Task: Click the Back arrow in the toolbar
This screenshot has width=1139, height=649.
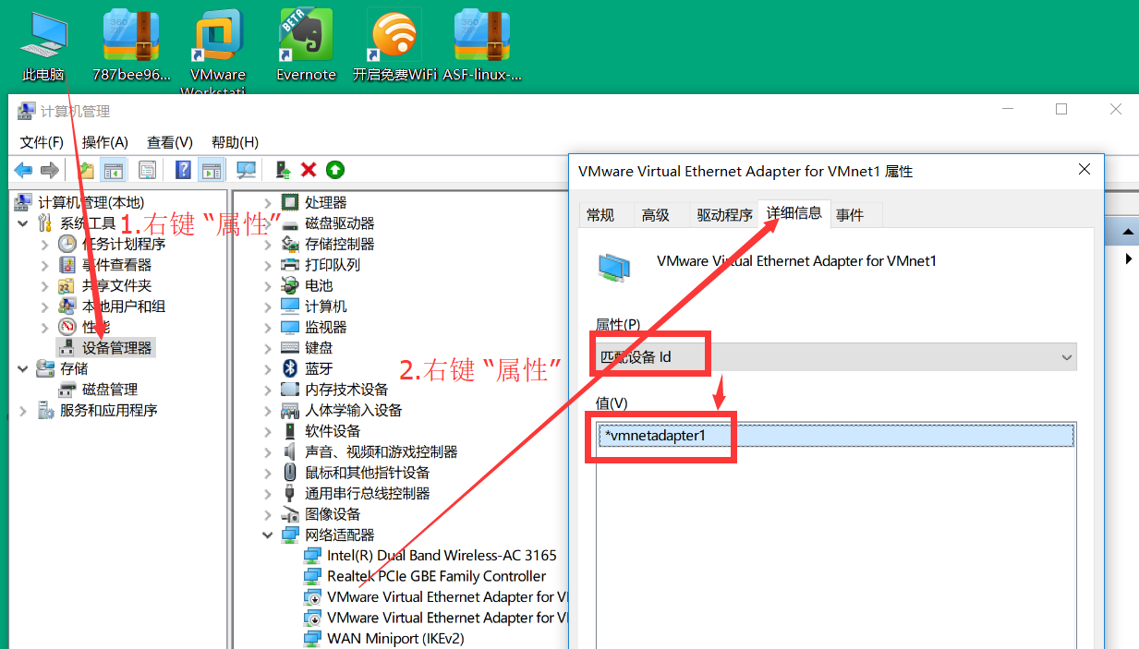Action: coord(23,170)
